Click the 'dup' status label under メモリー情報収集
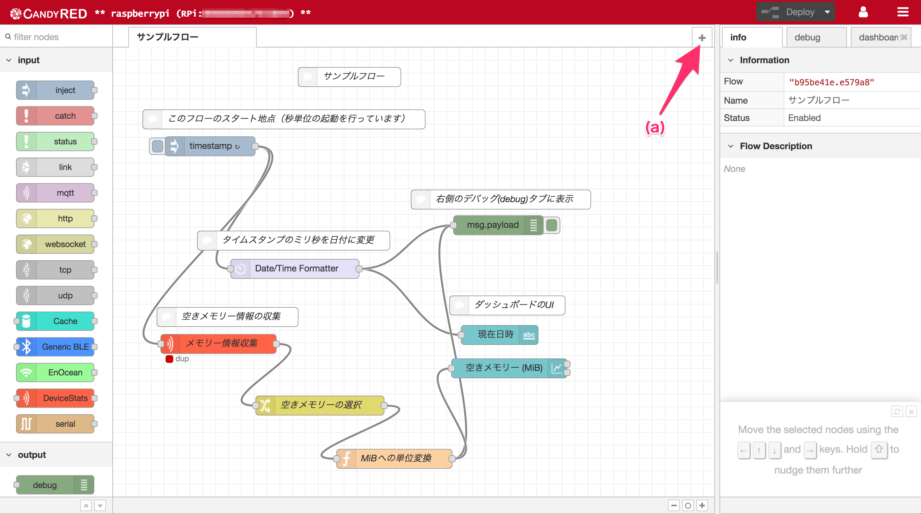The height and width of the screenshot is (514, 921). coord(182,359)
